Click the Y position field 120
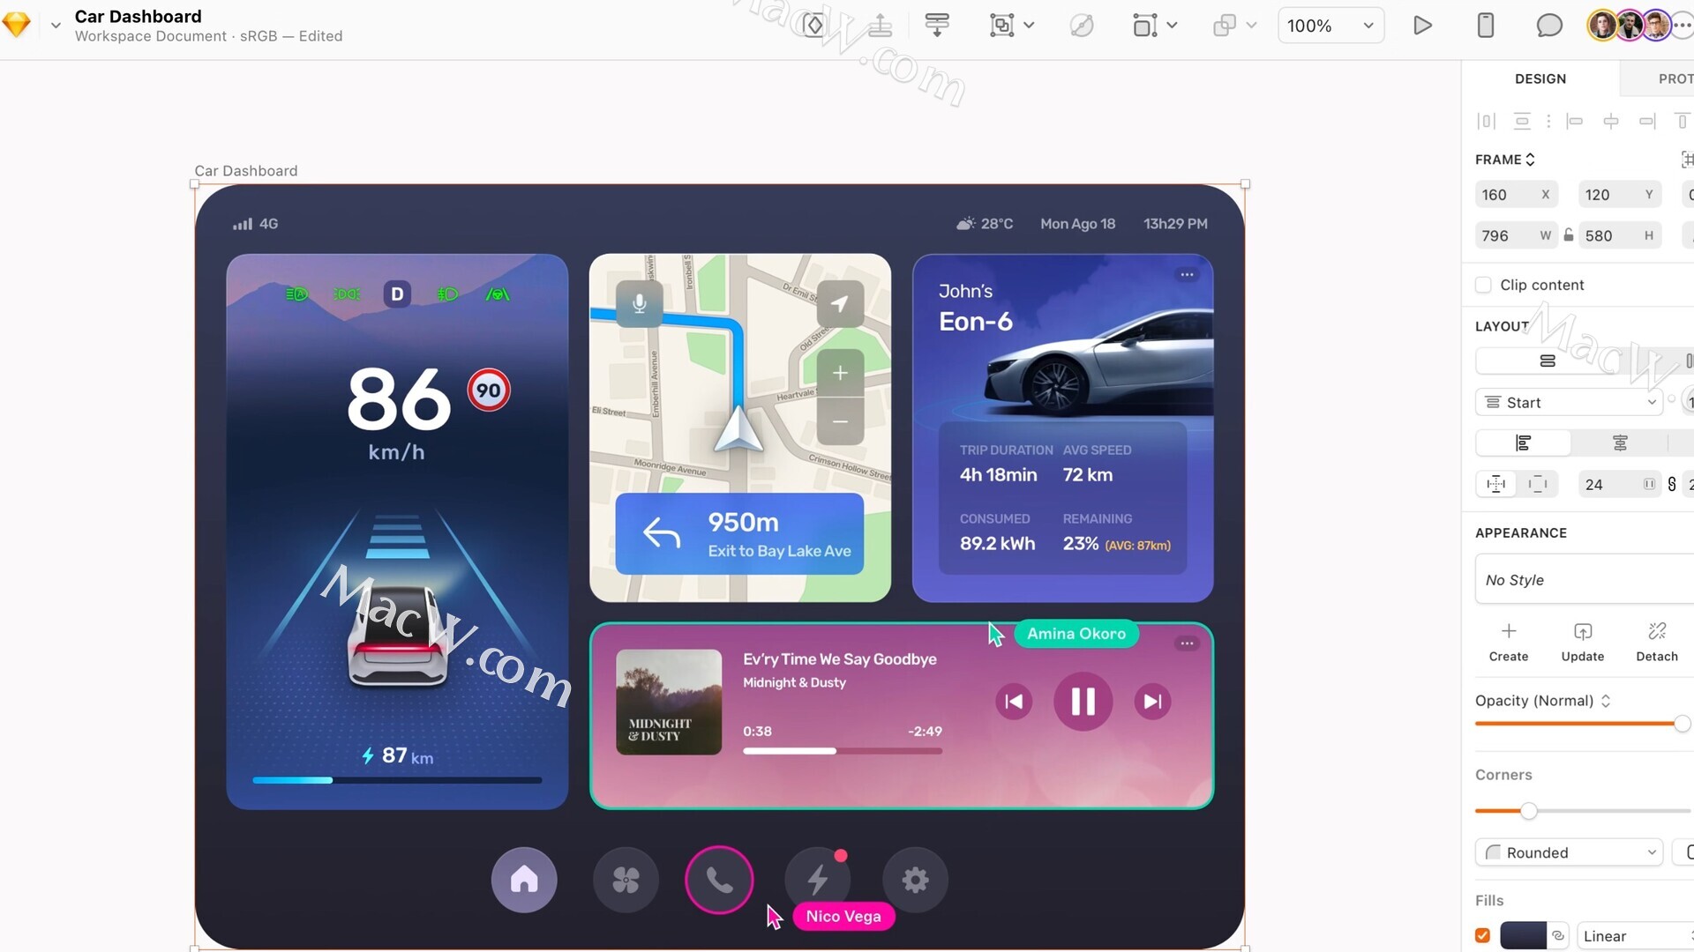Screen dimensions: 1694x952 click(x=1620, y=195)
